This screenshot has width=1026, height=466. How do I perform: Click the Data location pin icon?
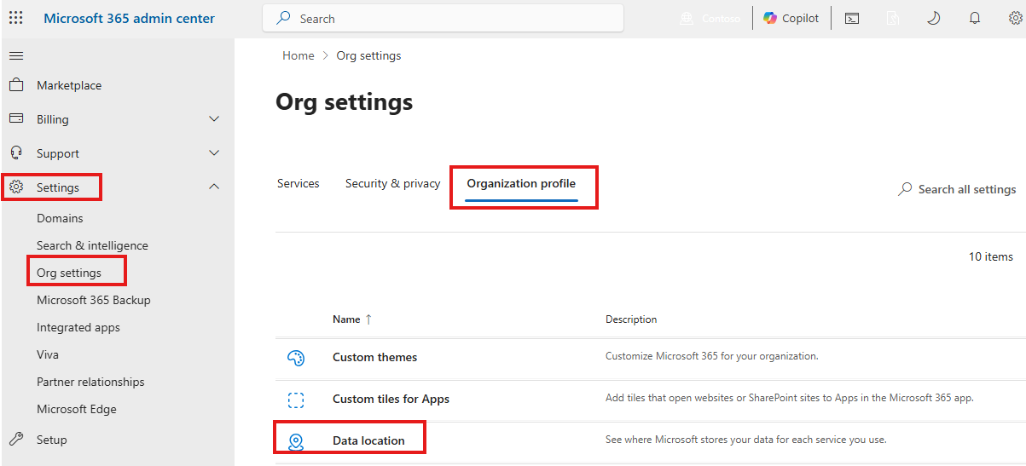click(x=296, y=441)
